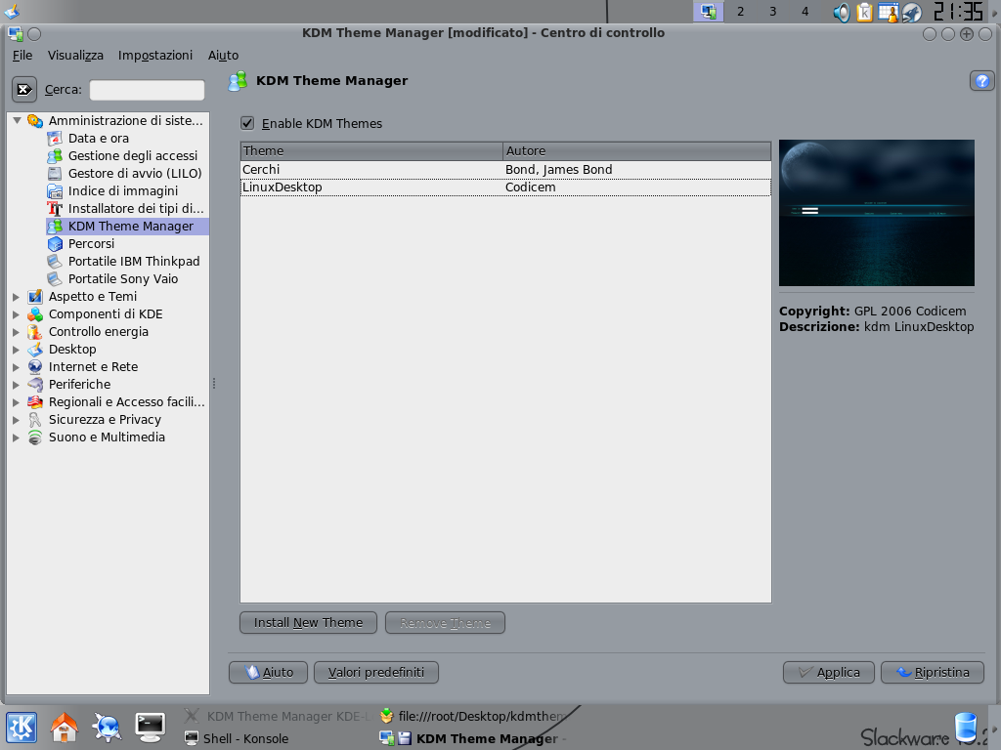Expand the Regionali e Accesso facilitato category
This screenshot has width=1001, height=750.
17,401
